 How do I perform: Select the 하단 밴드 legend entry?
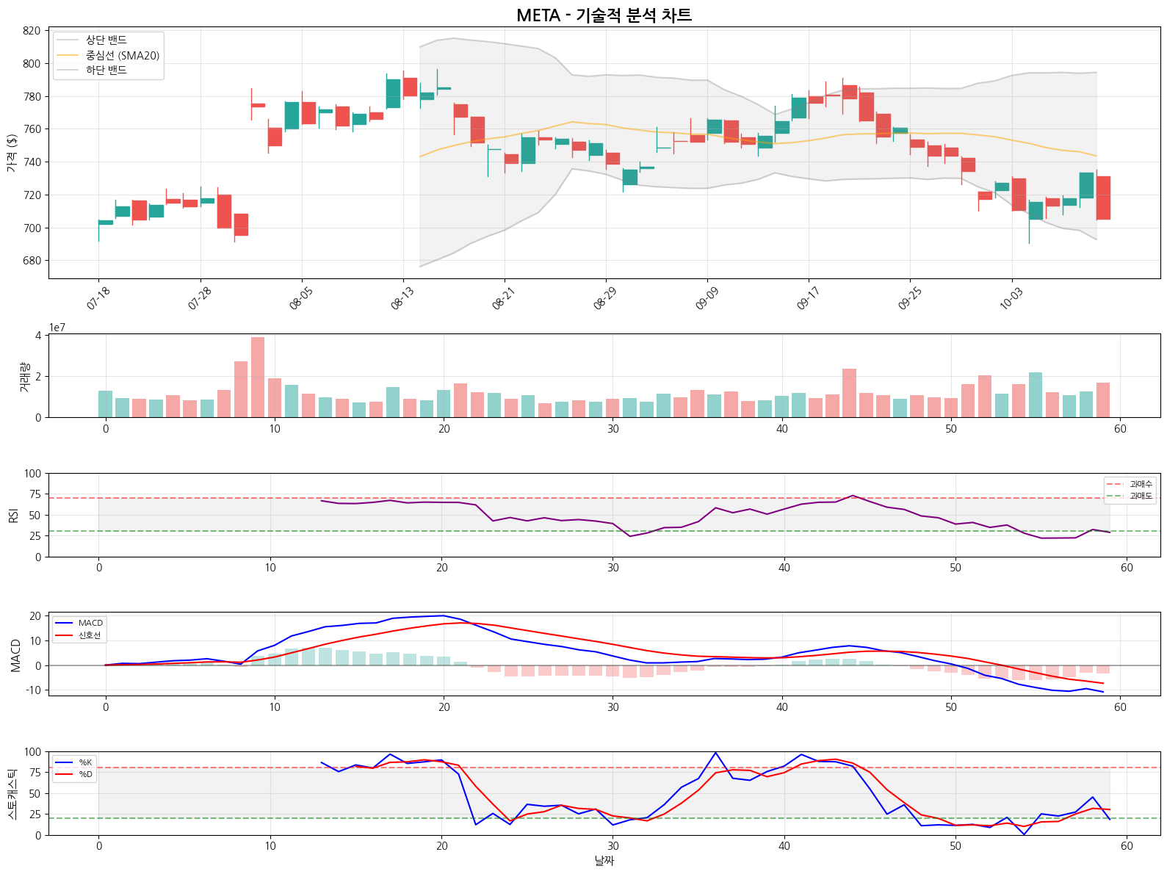106,71
